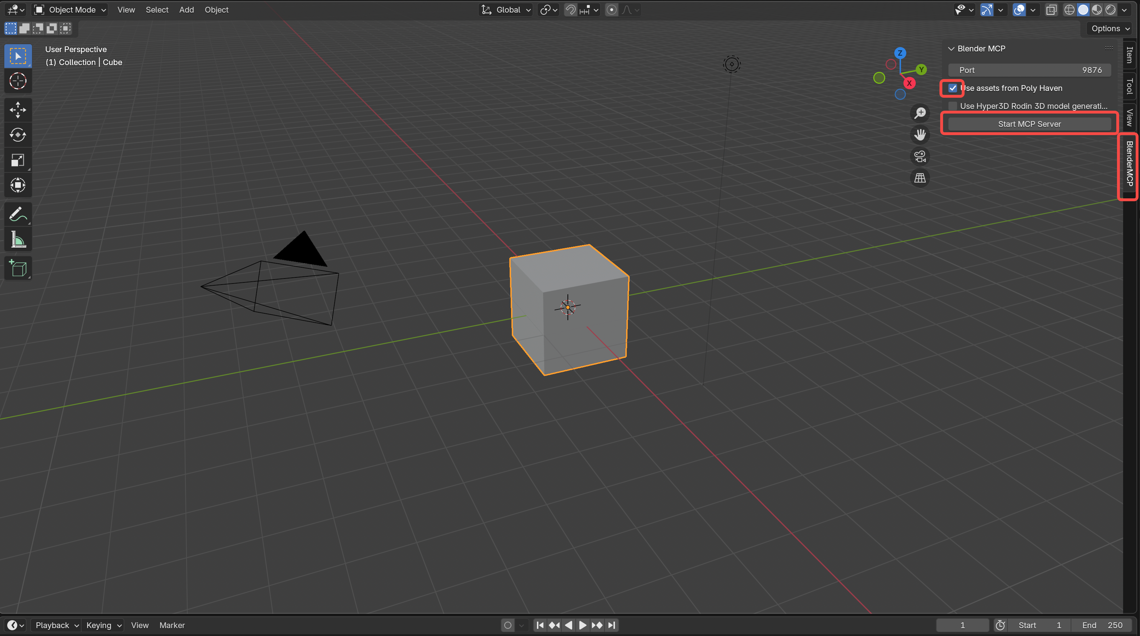Open the Add menu
This screenshot has height=636, width=1140.
coord(186,10)
